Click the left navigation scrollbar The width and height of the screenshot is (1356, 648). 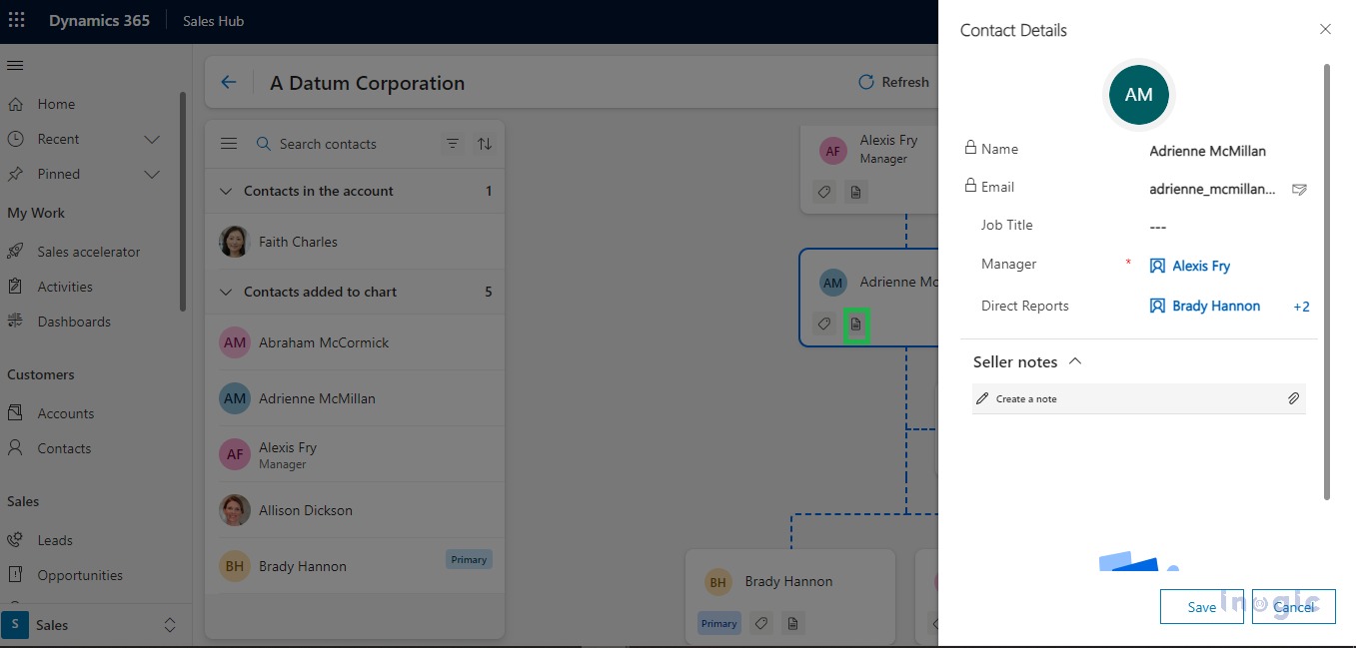click(183, 201)
